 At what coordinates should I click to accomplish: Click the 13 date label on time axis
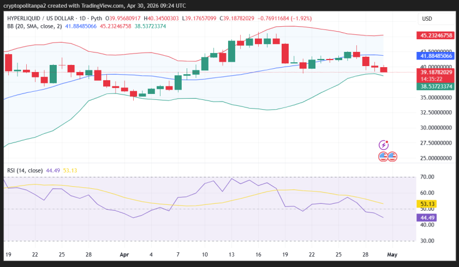[x=231, y=254]
